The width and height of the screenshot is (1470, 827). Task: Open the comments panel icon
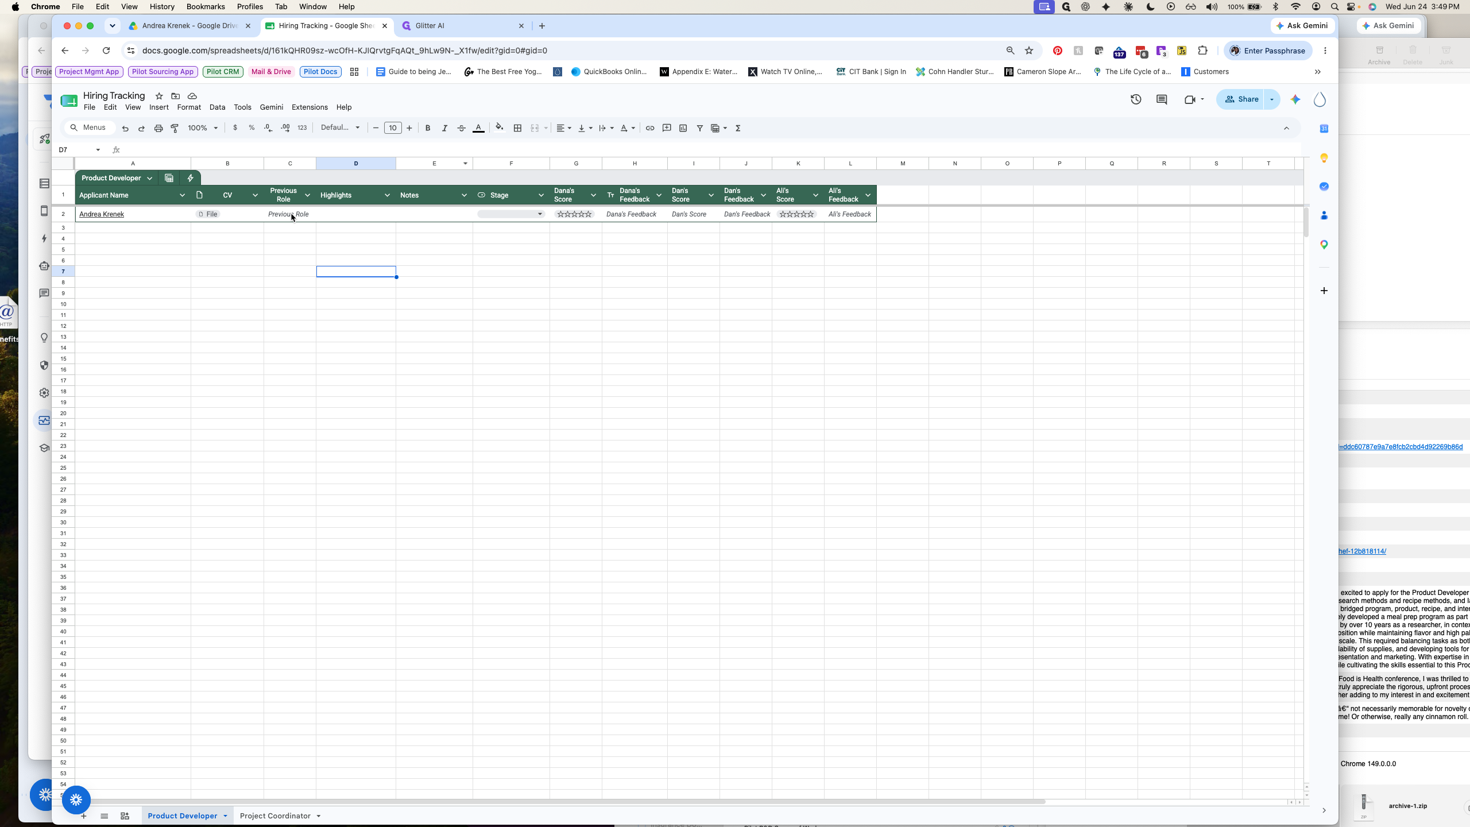pyautogui.click(x=1162, y=99)
